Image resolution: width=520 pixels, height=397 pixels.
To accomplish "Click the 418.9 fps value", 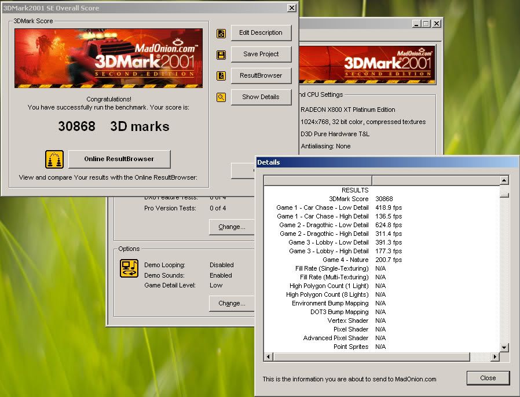I will click(x=389, y=207).
